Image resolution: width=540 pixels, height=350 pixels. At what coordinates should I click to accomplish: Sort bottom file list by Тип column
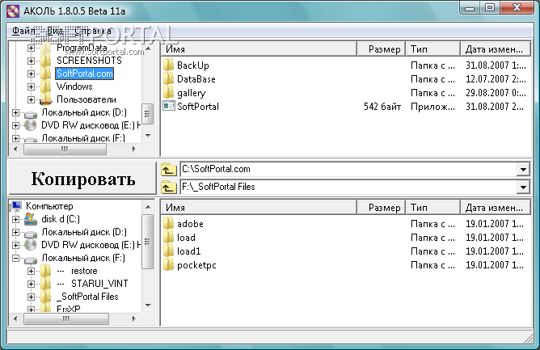[433, 208]
